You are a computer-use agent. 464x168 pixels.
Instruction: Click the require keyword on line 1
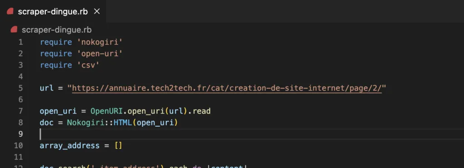pos(56,42)
